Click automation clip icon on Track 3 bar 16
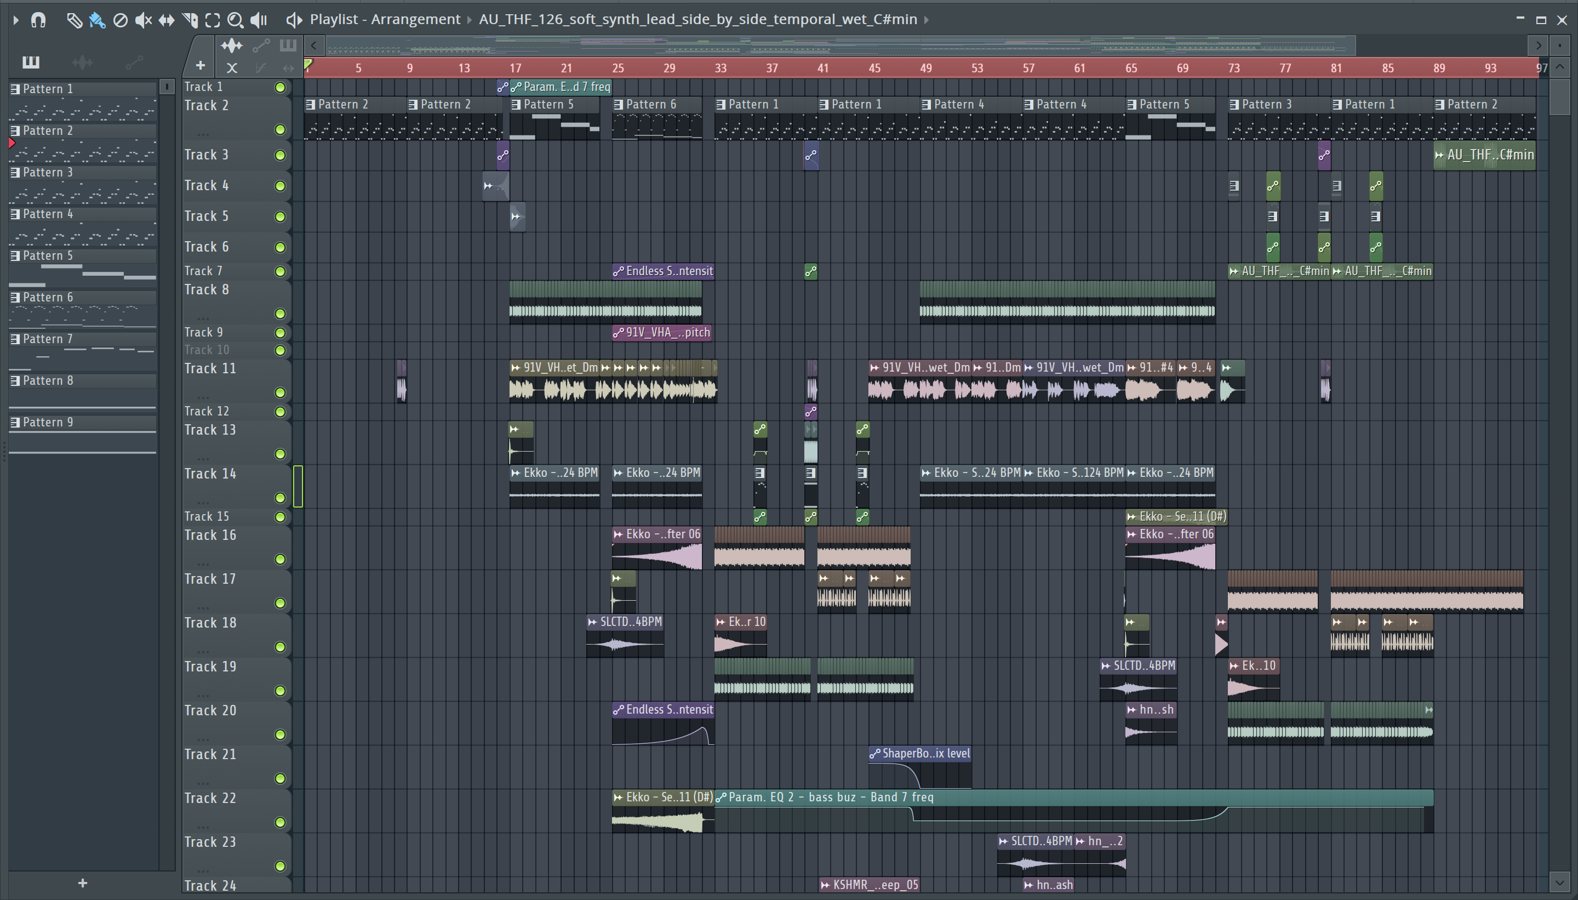Viewport: 1578px width, 900px height. [503, 155]
